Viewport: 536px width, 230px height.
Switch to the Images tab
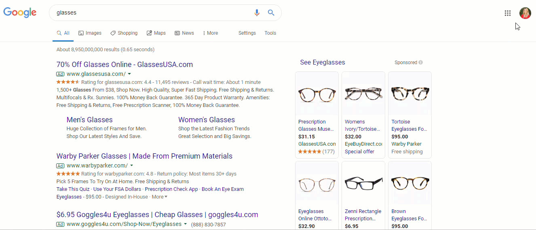click(x=90, y=33)
